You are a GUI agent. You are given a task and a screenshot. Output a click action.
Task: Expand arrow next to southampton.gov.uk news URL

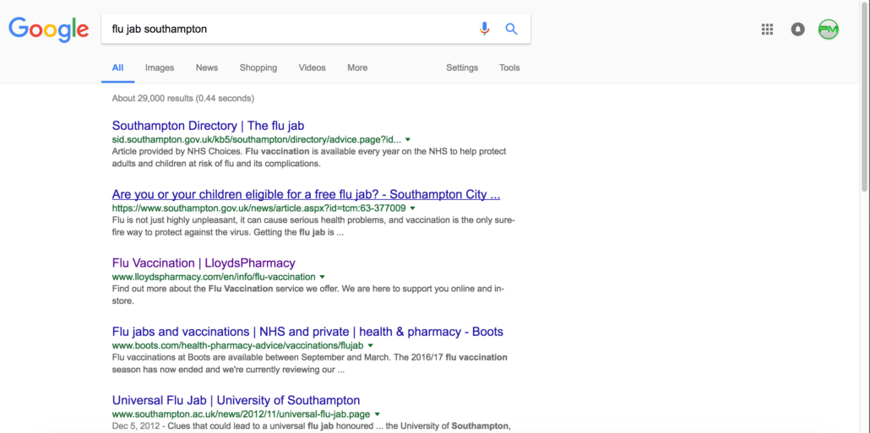click(x=412, y=208)
